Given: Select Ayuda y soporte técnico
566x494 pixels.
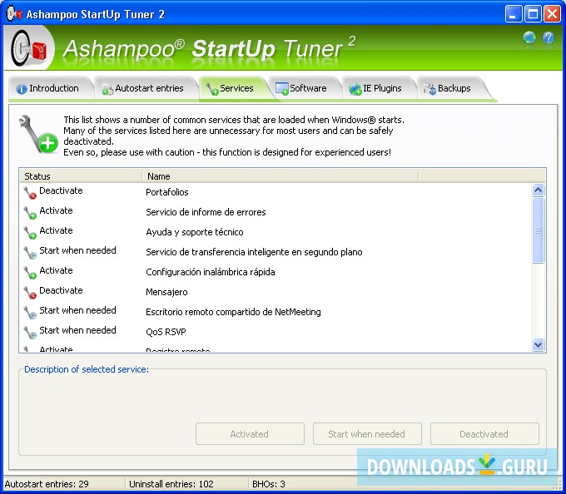Looking at the screenshot, I should click(x=195, y=232).
